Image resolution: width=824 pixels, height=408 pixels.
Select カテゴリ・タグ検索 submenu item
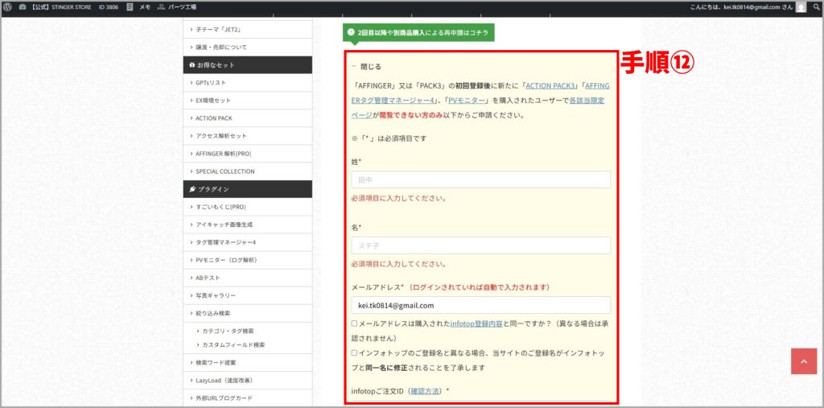click(x=228, y=331)
